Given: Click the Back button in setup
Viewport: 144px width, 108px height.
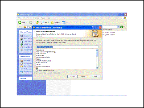Looking at the screenshot, I should click(x=72, y=77).
